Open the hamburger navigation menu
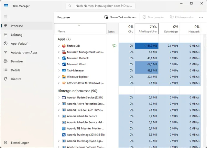This screenshot has height=148, width=207. click(5, 16)
